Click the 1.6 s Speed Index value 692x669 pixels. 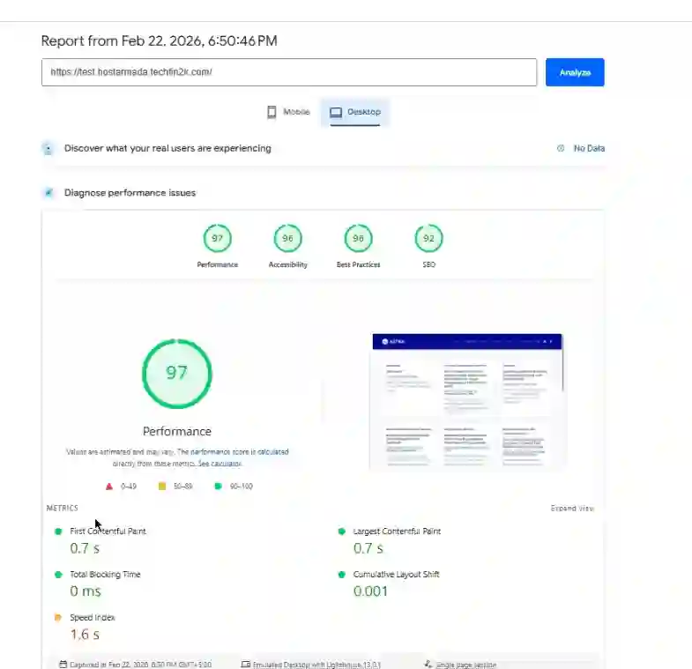(85, 635)
